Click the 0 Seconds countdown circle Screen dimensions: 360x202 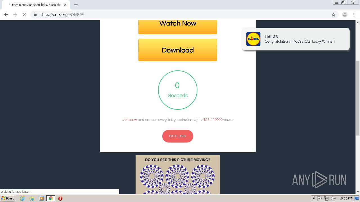point(178,90)
